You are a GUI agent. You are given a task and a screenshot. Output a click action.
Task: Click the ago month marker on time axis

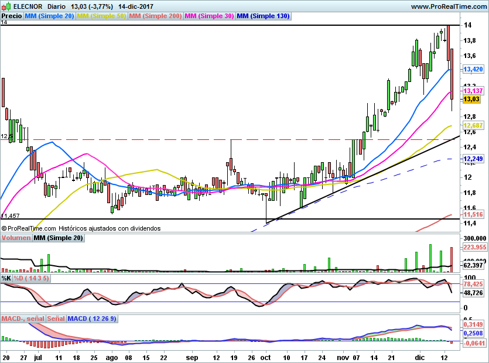coord(112,358)
